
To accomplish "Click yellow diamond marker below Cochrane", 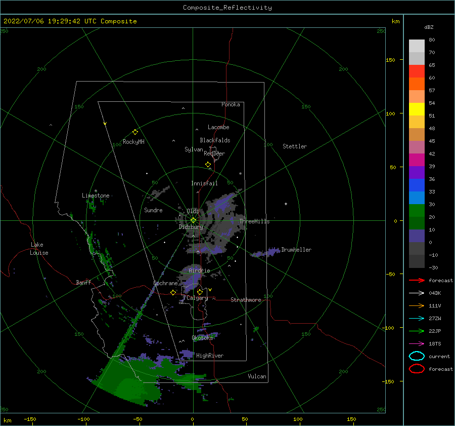I will point(173,292).
